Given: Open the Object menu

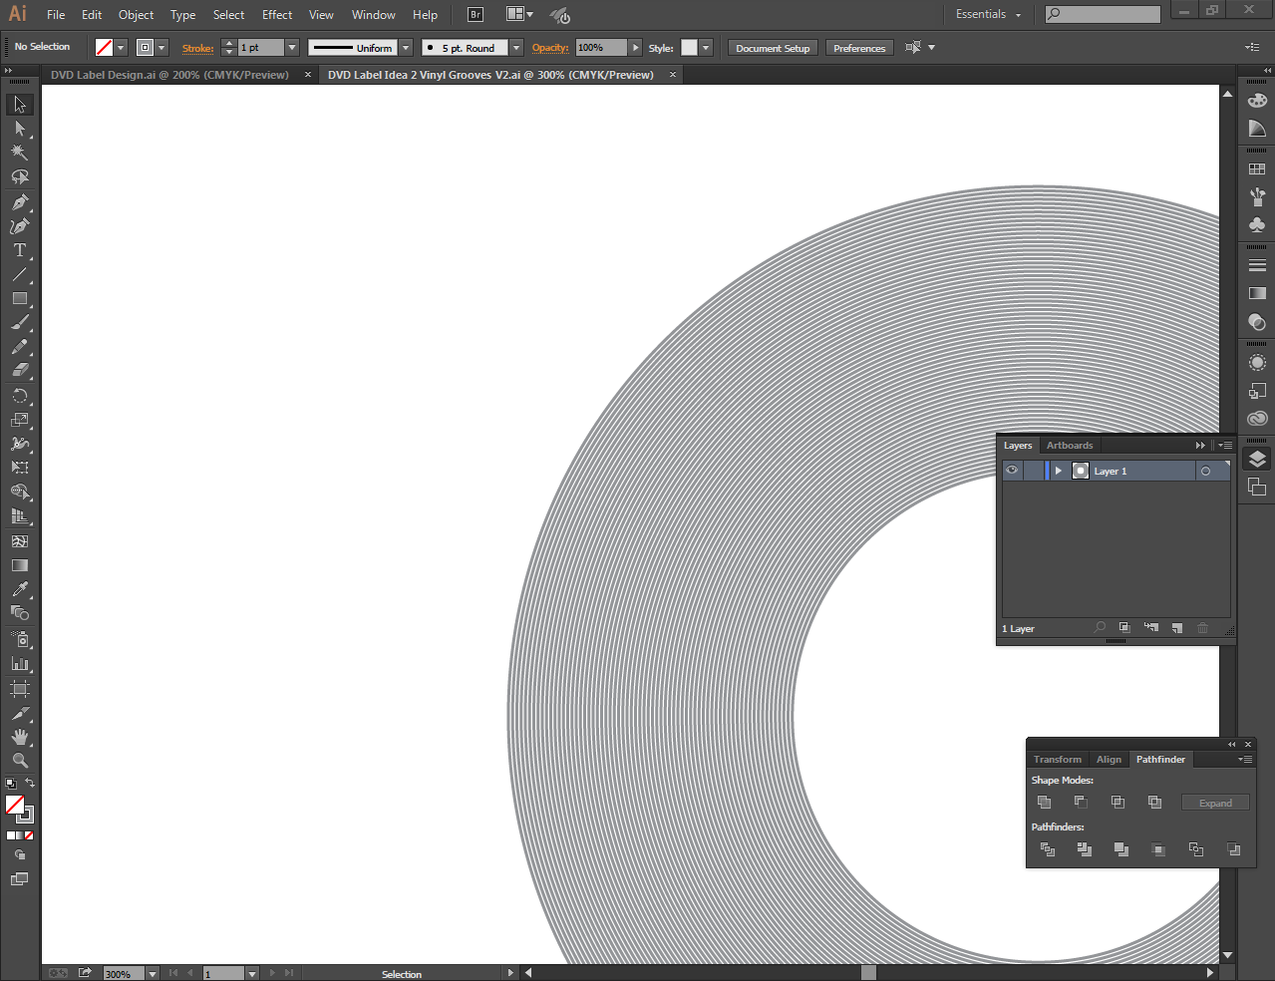Looking at the screenshot, I should click(x=137, y=15).
